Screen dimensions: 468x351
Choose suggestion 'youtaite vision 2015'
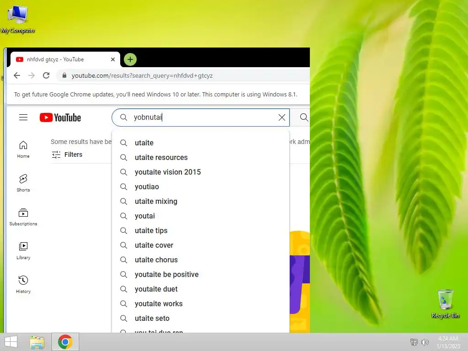(201, 172)
